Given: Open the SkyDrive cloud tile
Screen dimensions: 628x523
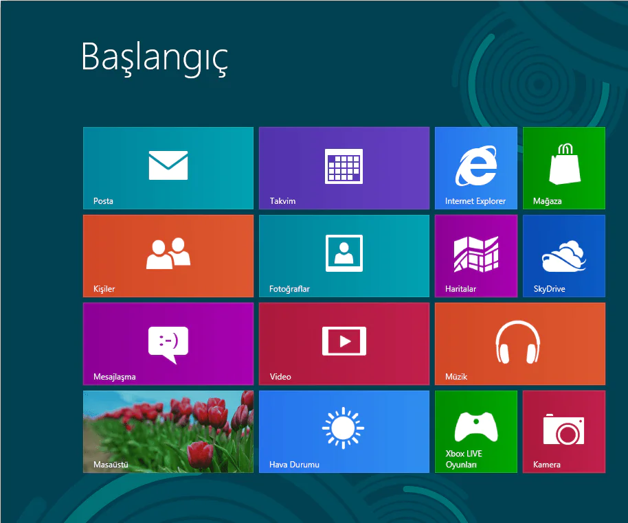Looking at the screenshot, I should click(563, 255).
